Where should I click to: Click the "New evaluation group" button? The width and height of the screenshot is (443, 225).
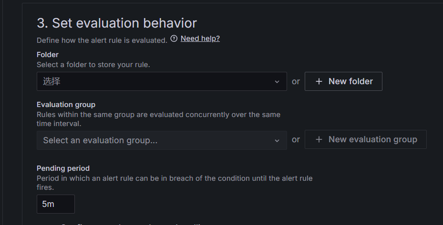point(365,139)
